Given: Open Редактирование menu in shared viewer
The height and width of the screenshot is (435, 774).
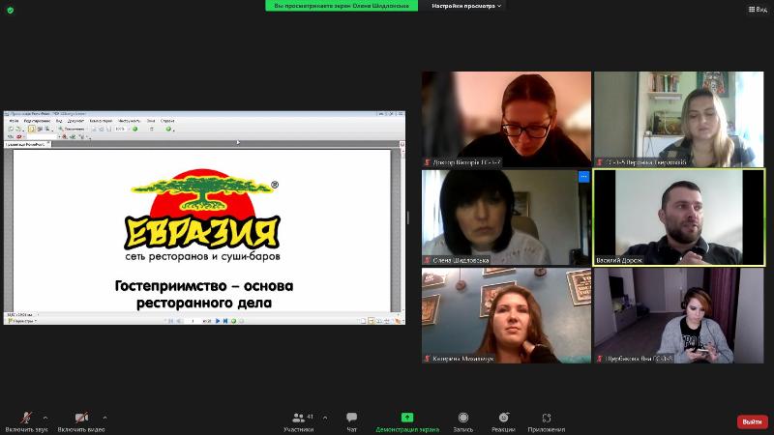Looking at the screenshot, I should coord(37,121).
